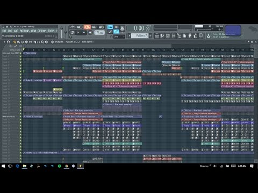Select the playlist Select tool
The image size is (258, 193).
pyautogui.click(x=38, y=42)
